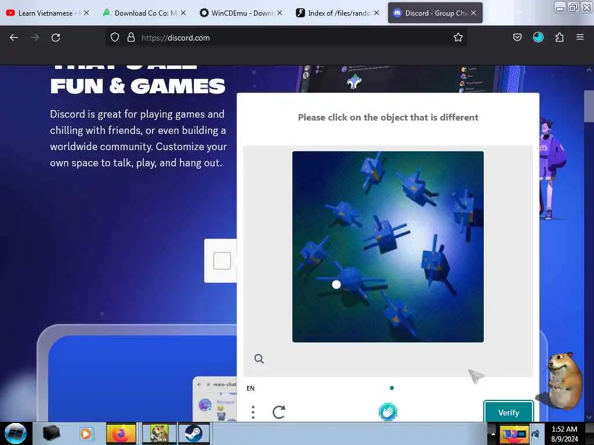The height and width of the screenshot is (445, 594).
Task: Close the WinCDEmu tab
Action: [279, 13]
